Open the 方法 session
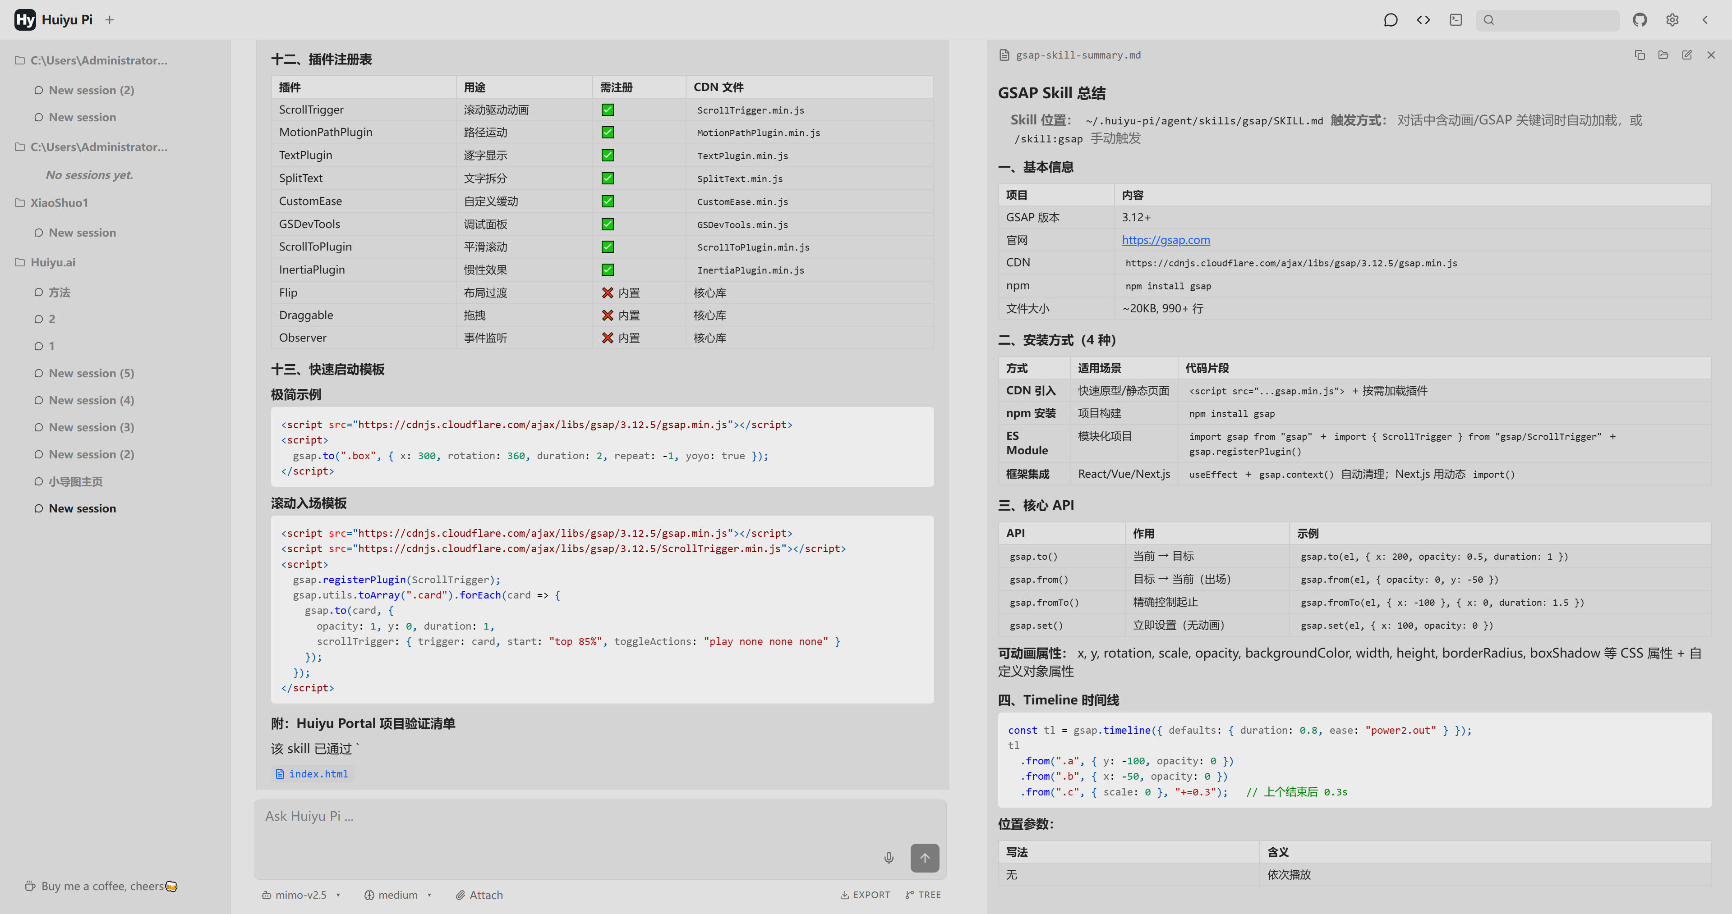Screen dimensions: 1732x914 pyautogui.click(x=52, y=292)
